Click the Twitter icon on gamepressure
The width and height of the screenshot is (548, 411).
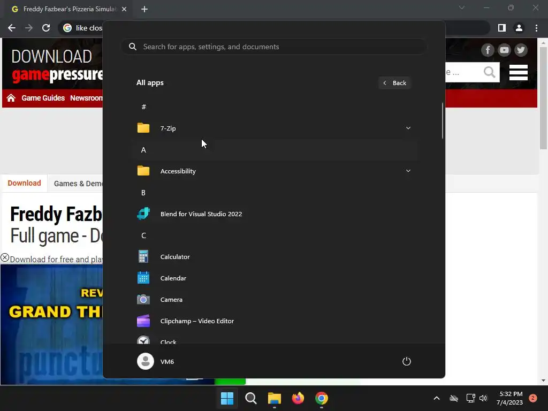(521, 50)
